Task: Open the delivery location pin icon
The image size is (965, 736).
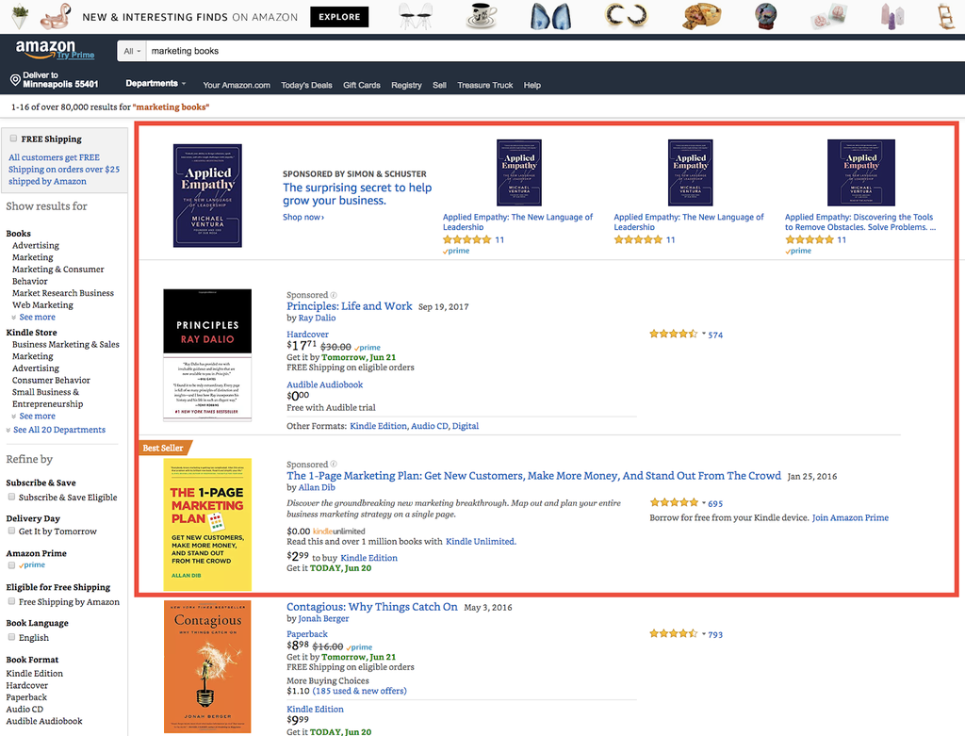Action: click(15, 80)
